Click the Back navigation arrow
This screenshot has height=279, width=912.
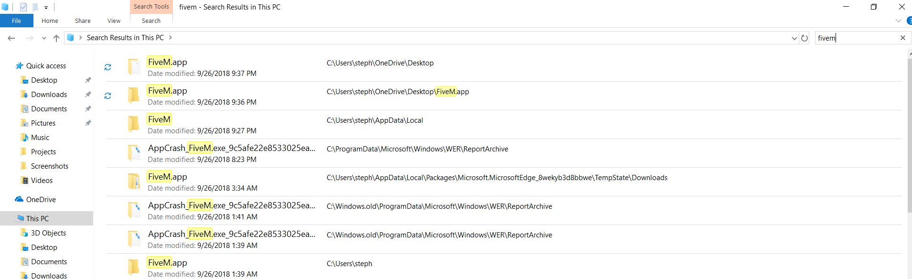[11, 38]
